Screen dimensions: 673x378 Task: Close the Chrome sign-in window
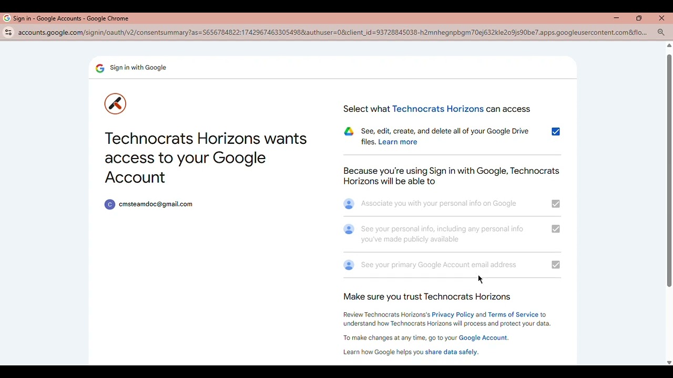point(662,18)
